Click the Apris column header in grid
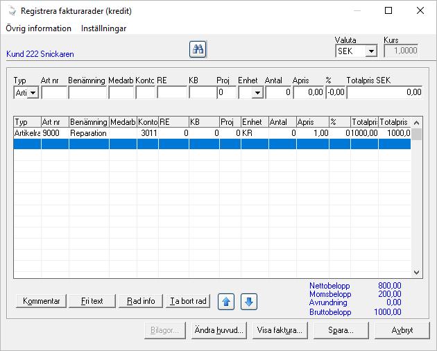Screen dimensions: 437x351 click(313, 122)
